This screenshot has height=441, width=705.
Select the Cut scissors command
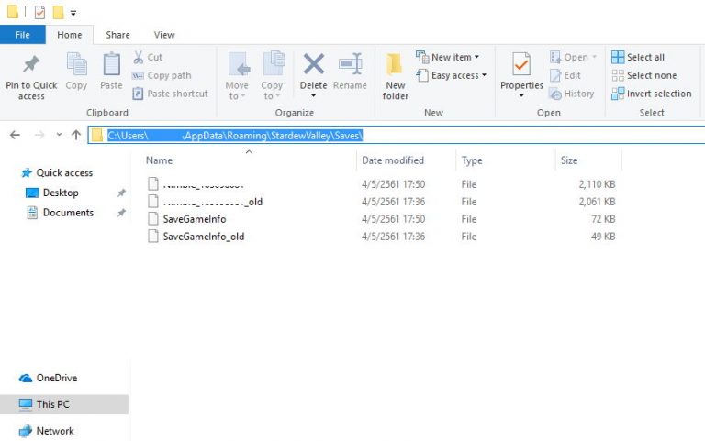click(148, 57)
